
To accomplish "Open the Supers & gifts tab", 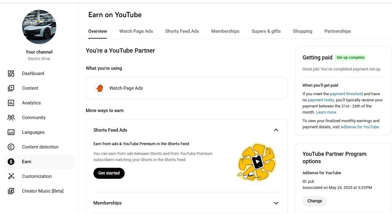I will pyautogui.click(x=266, y=31).
